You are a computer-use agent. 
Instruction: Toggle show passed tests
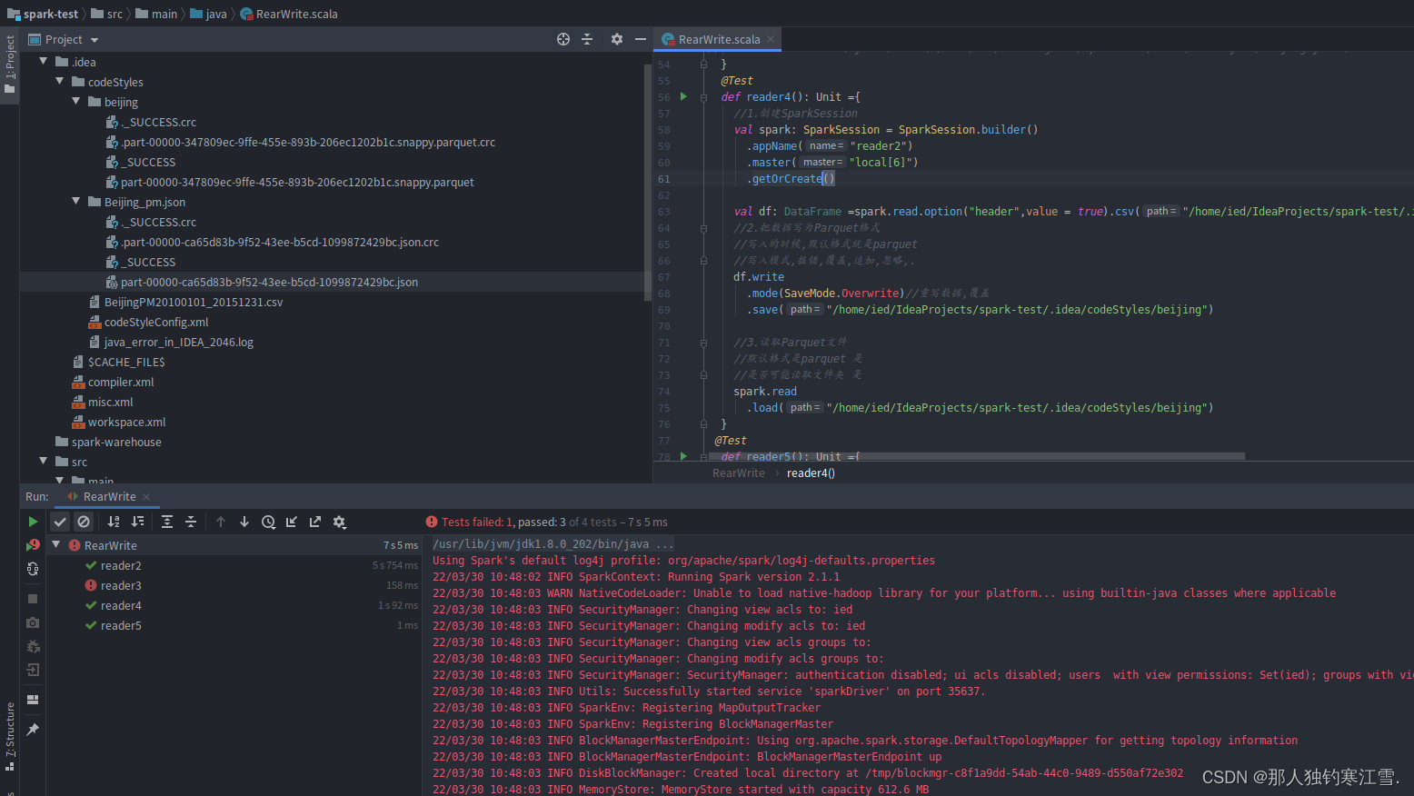point(60,522)
